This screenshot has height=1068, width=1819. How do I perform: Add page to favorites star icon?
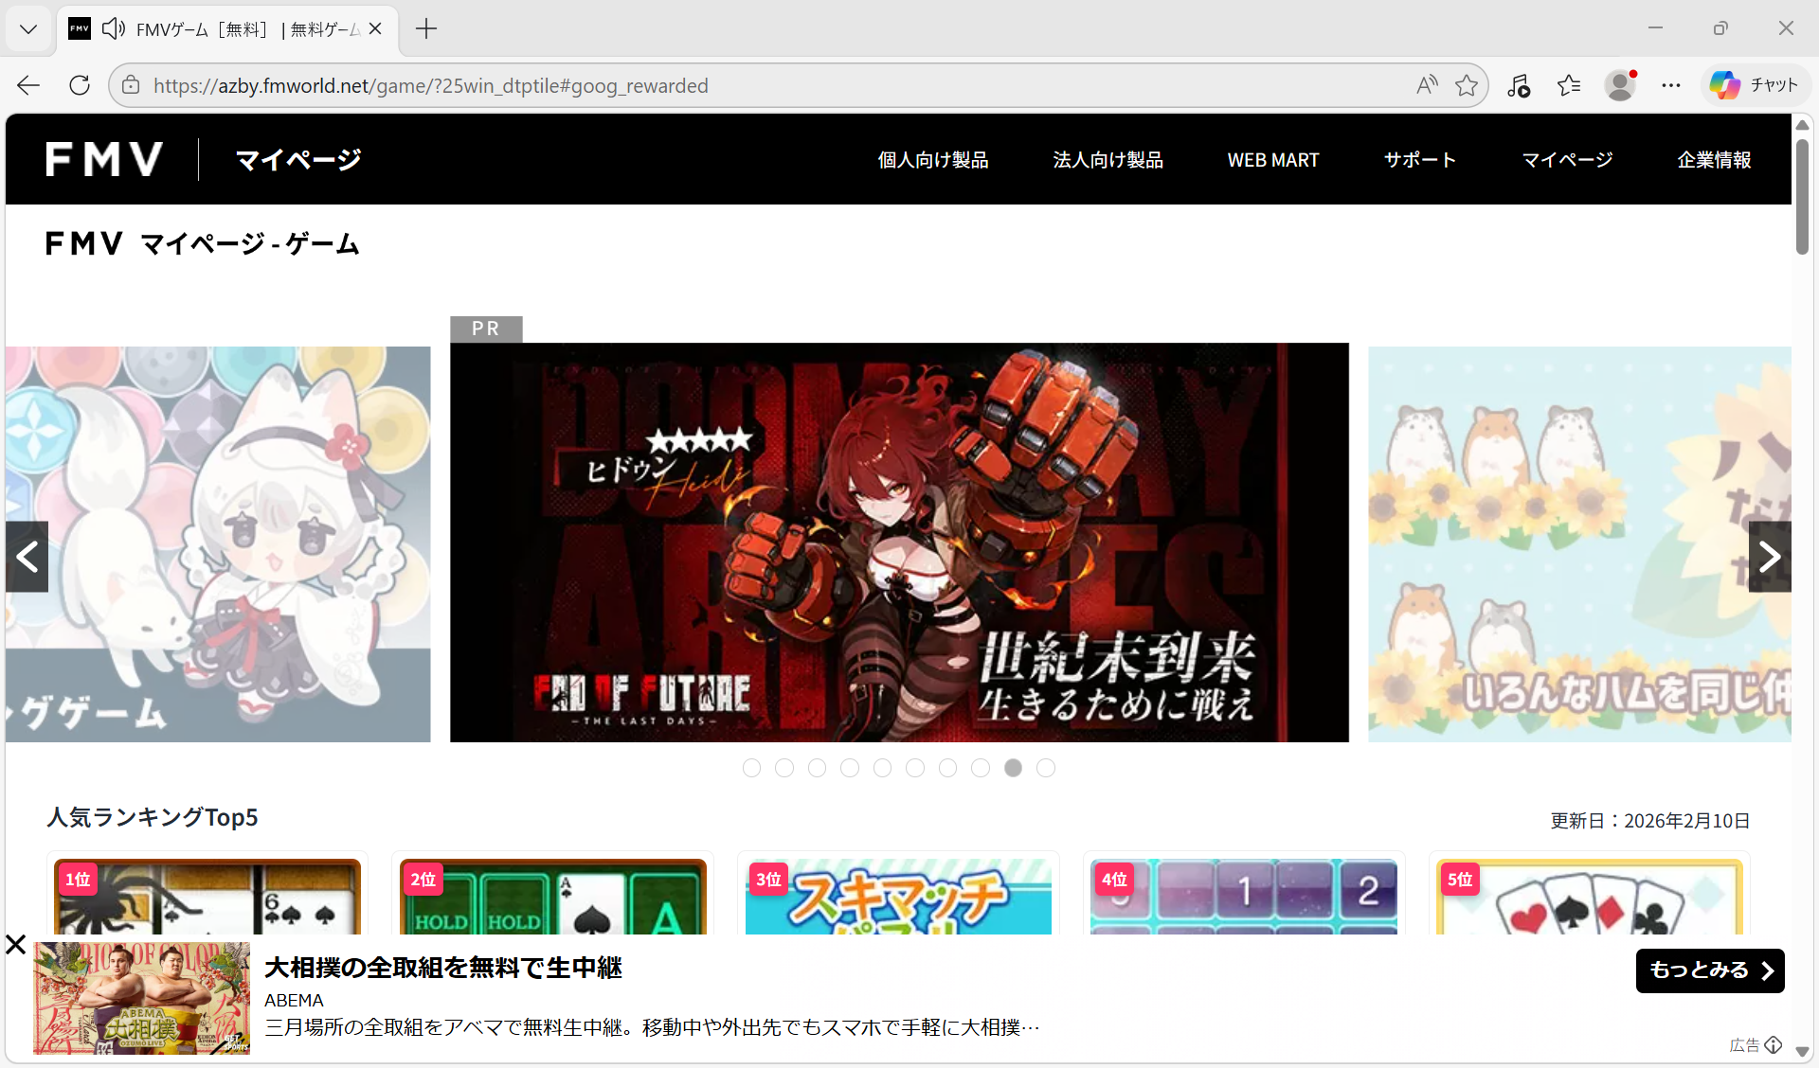[1467, 85]
